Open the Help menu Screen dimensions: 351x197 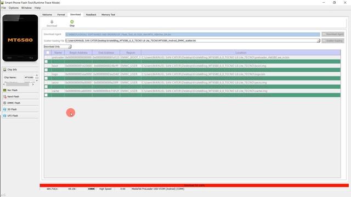tap(37, 8)
